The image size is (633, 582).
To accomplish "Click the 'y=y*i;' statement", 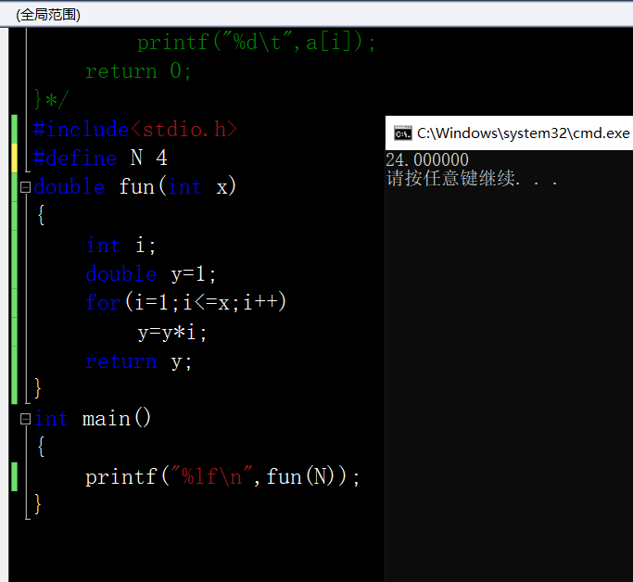I will tap(172, 333).
